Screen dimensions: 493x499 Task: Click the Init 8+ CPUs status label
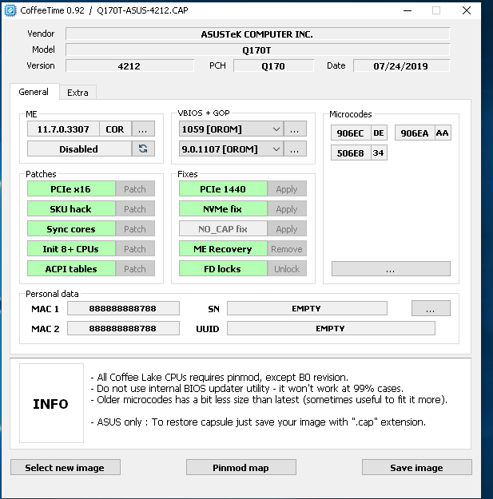click(x=71, y=249)
